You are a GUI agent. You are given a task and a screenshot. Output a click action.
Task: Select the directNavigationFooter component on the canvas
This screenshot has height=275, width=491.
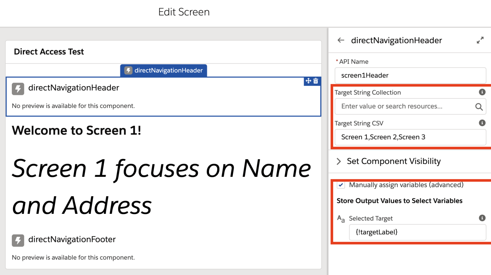pos(72,239)
